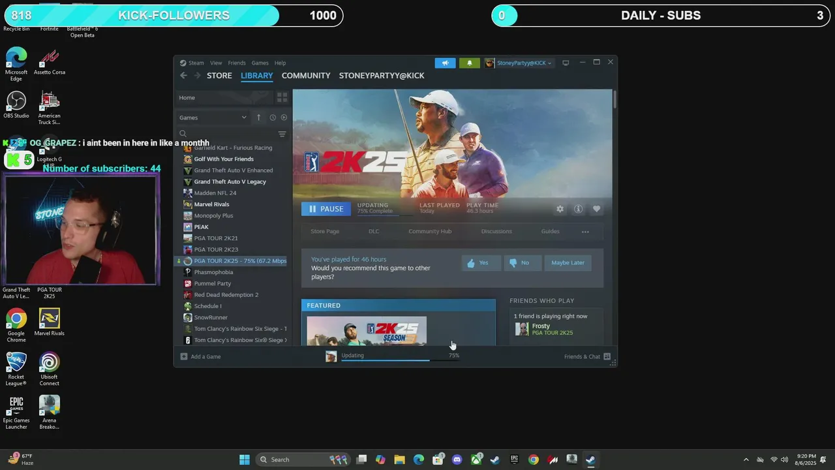Go to the STORE tab
The height and width of the screenshot is (470, 835).
[x=219, y=76]
